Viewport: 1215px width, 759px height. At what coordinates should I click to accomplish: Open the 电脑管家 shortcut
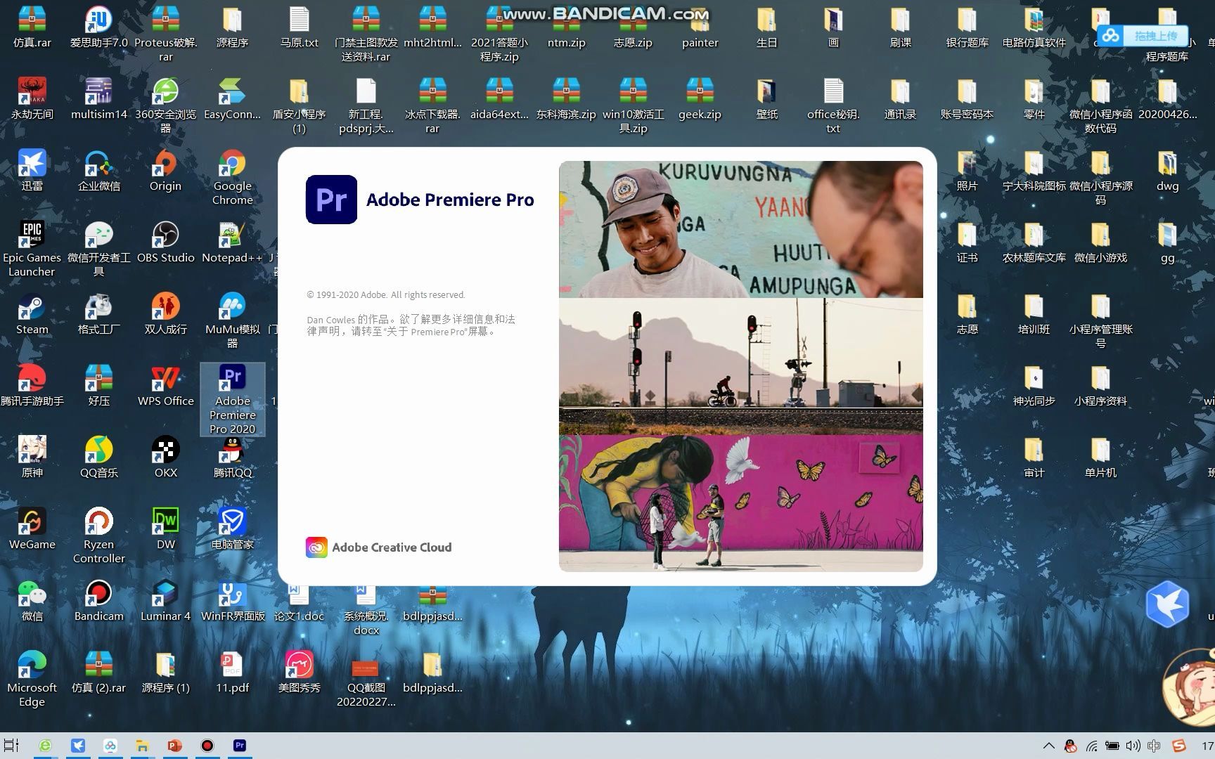tap(233, 528)
